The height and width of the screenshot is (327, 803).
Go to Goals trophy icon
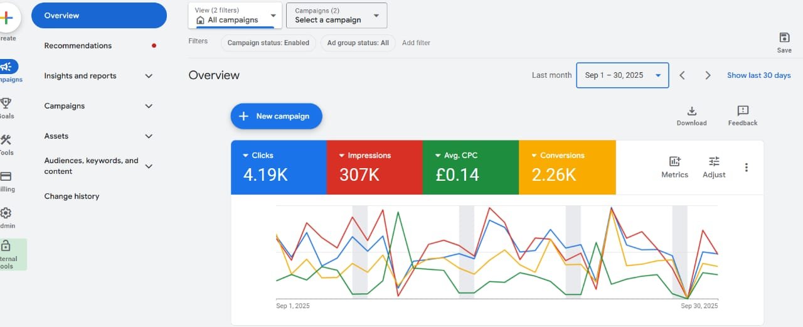(6, 103)
